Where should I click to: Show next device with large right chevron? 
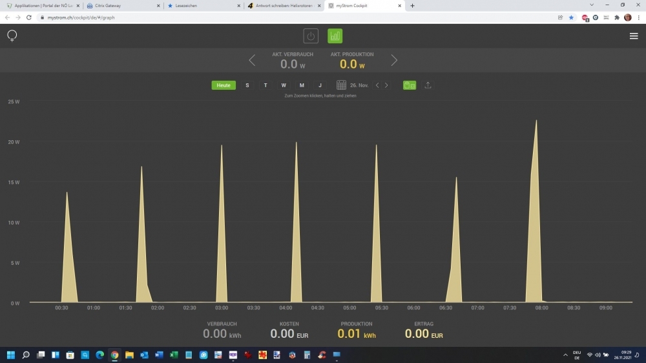click(x=394, y=60)
